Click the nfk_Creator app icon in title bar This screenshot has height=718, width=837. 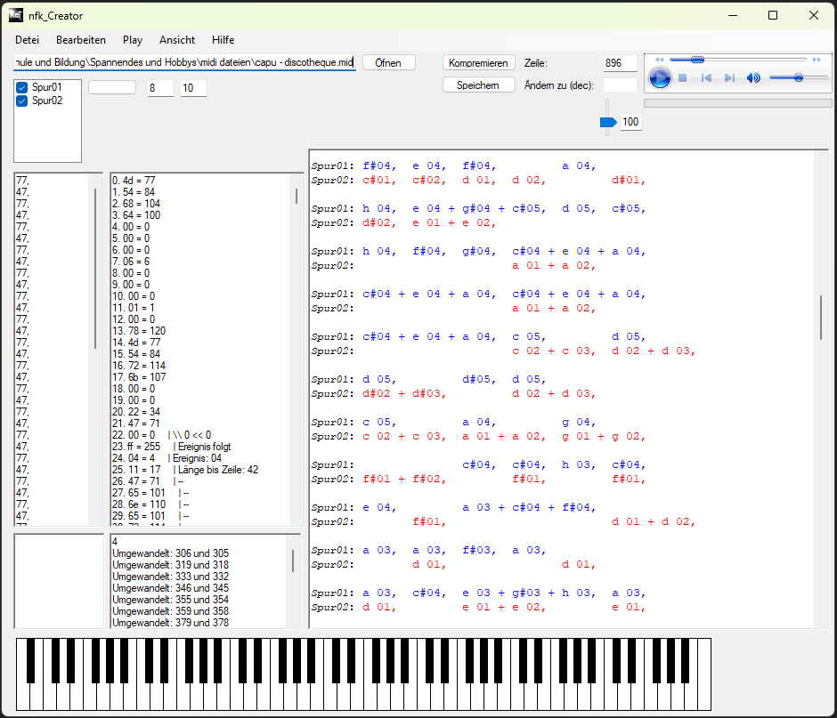coord(16,15)
